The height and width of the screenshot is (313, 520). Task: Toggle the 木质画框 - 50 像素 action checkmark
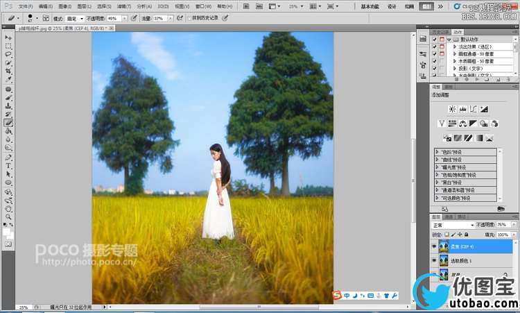tap(435, 61)
